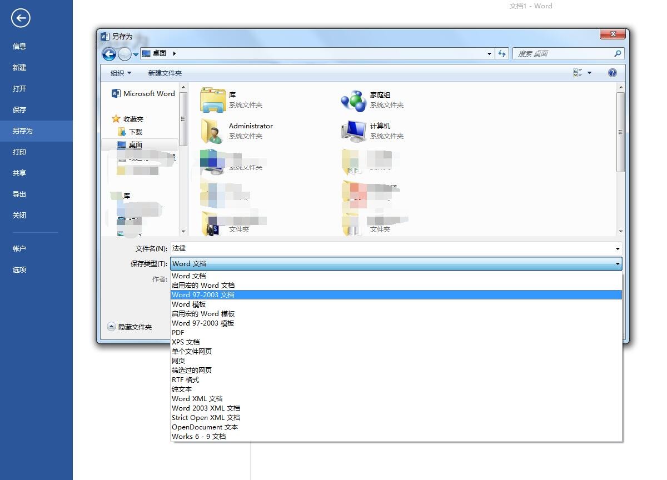Screen dimensions: 667x480
Task: Click 关闭 in backstage sidebar
Action: click(36, 215)
